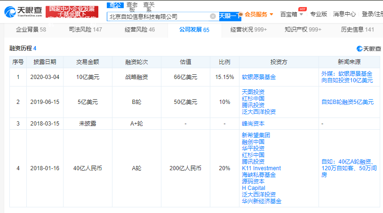This screenshot has width=383, height=213.
Task: Select round cell 战略融资
Action: click(x=136, y=77)
